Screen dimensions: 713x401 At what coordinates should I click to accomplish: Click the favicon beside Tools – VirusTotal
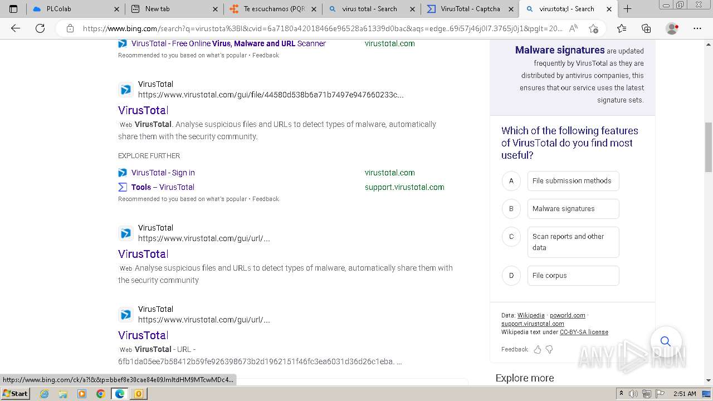click(123, 187)
